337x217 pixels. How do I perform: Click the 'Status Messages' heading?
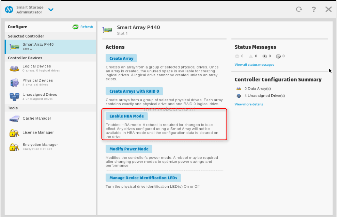coord(255,47)
